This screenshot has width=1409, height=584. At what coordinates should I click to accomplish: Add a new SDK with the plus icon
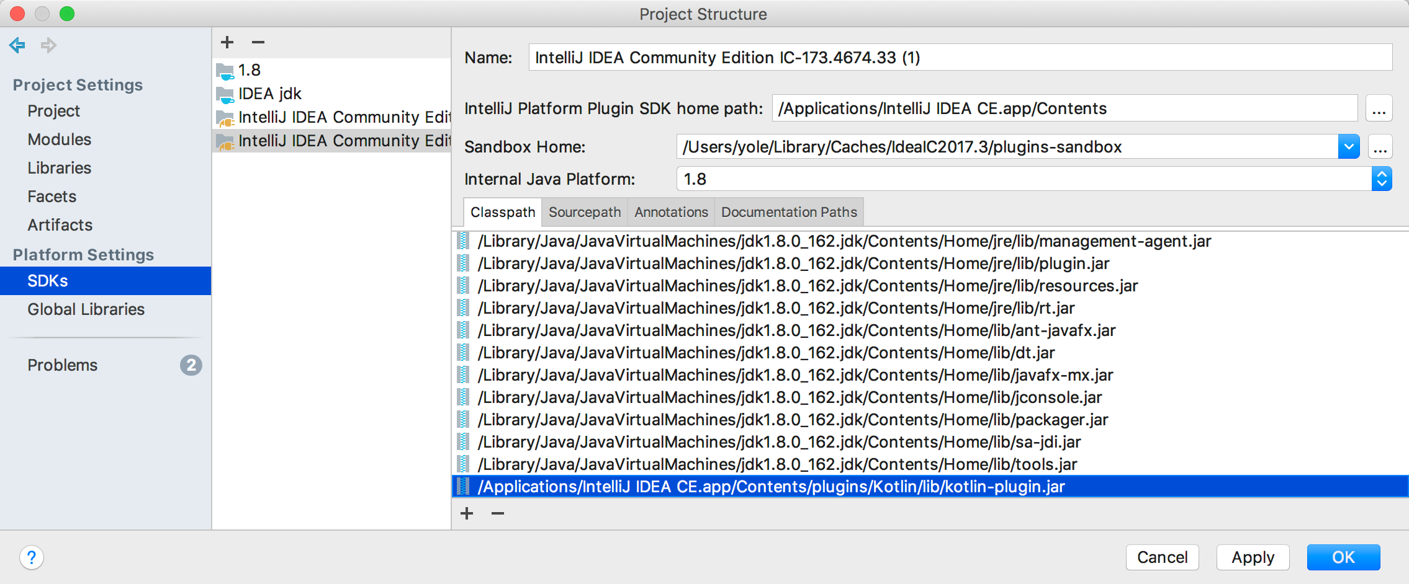click(x=227, y=42)
